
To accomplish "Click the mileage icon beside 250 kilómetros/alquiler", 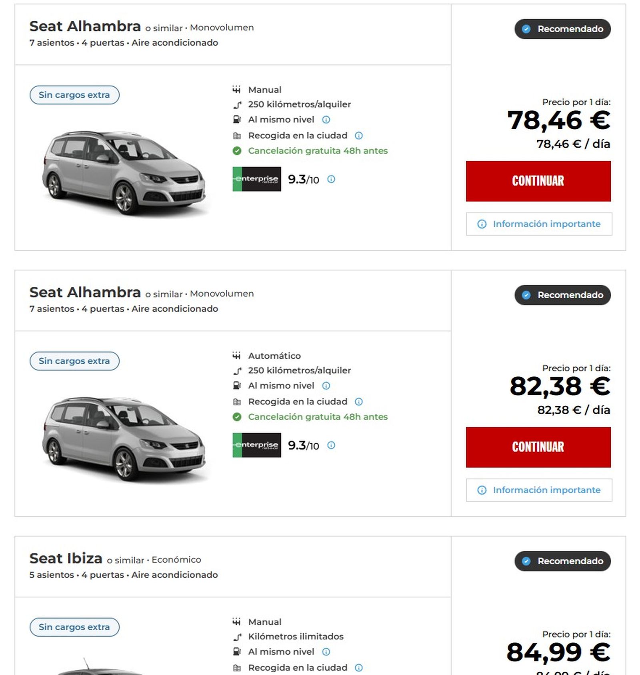I will (x=237, y=104).
